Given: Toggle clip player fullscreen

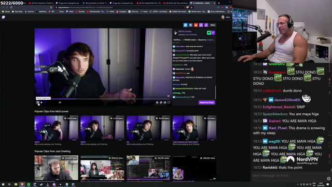Looking at the screenshot, I should pos(169,102).
